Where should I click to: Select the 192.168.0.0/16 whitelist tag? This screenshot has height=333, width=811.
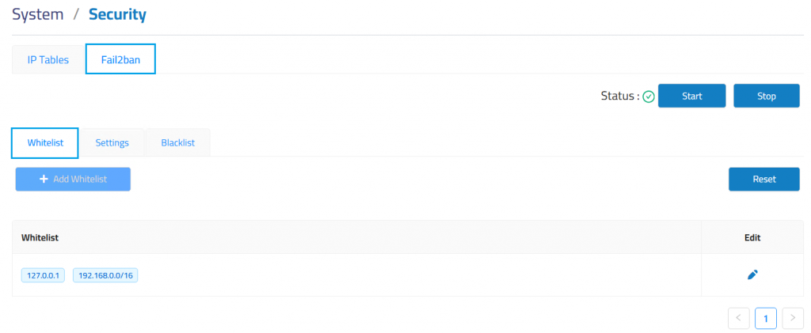(105, 275)
